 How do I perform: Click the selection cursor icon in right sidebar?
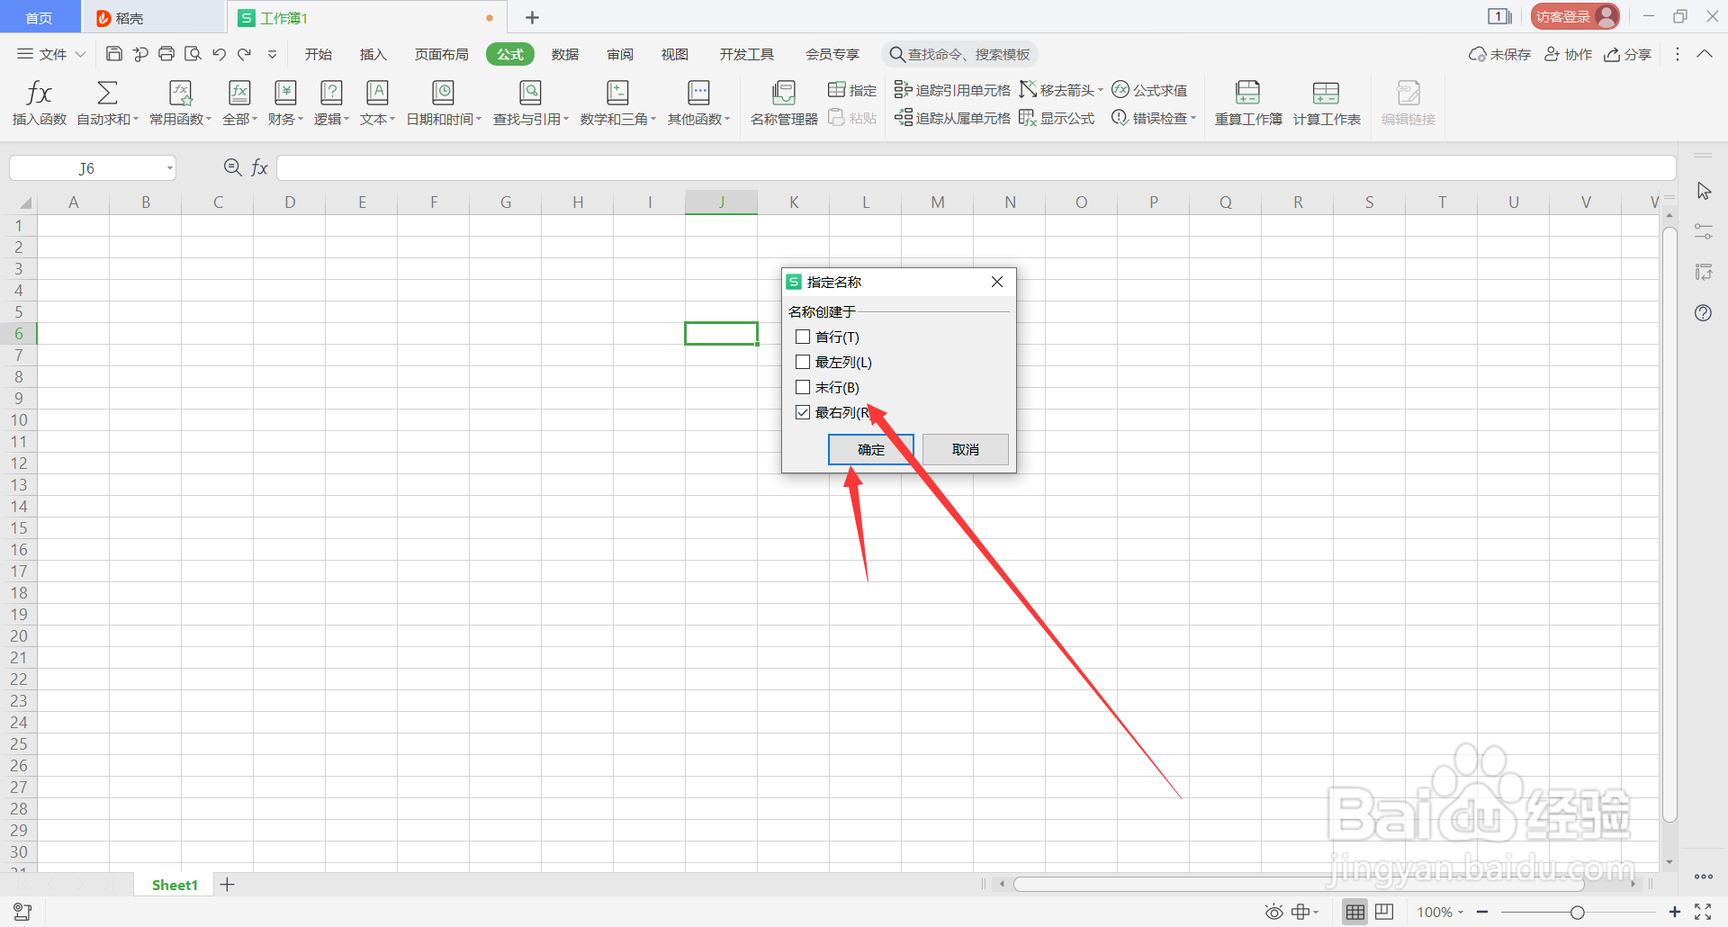pos(1703,191)
